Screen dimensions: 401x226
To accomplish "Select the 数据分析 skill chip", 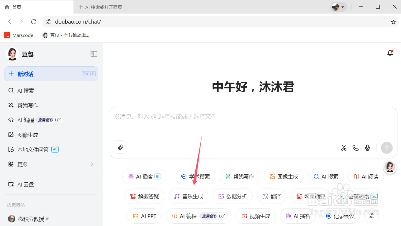I will coord(233,196).
